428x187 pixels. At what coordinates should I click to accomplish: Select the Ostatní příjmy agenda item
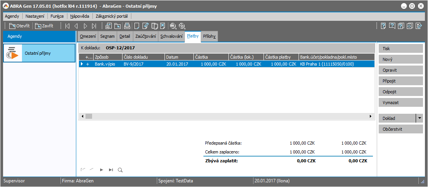click(x=39, y=53)
